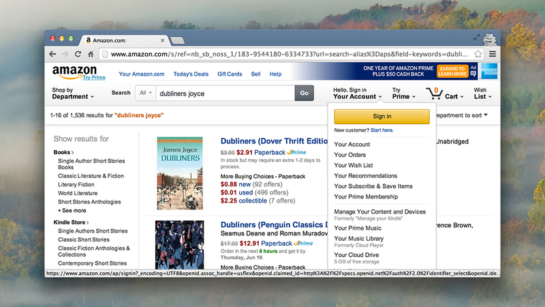This screenshot has height=307, width=545.
Task: Click the browser back arrow
Action: click(x=52, y=54)
